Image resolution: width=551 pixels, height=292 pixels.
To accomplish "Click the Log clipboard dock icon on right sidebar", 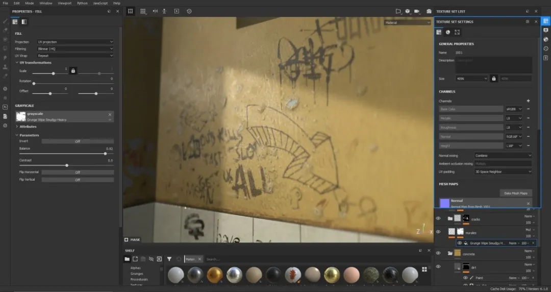I will click(x=545, y=58).
